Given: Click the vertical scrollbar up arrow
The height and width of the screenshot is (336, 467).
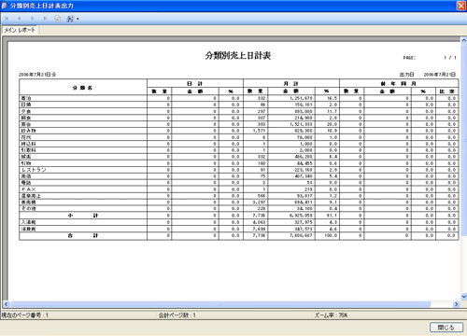Looking at the screenshot, I should tap(463, 39).
